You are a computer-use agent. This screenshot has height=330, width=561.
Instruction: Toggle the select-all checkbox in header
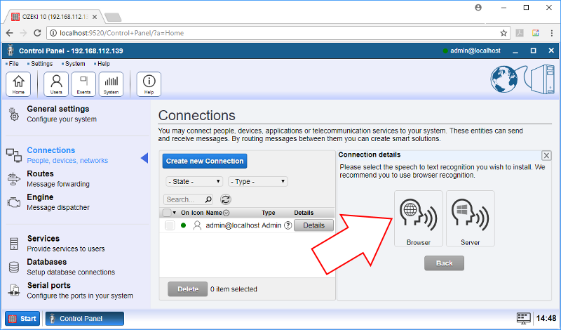pos(166,213)
